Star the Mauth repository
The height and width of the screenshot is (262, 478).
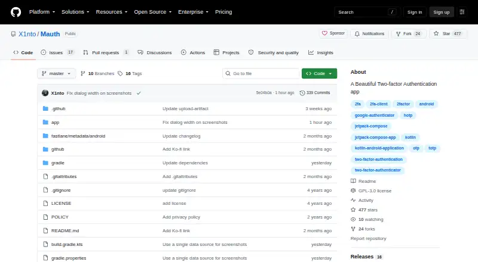448,34
